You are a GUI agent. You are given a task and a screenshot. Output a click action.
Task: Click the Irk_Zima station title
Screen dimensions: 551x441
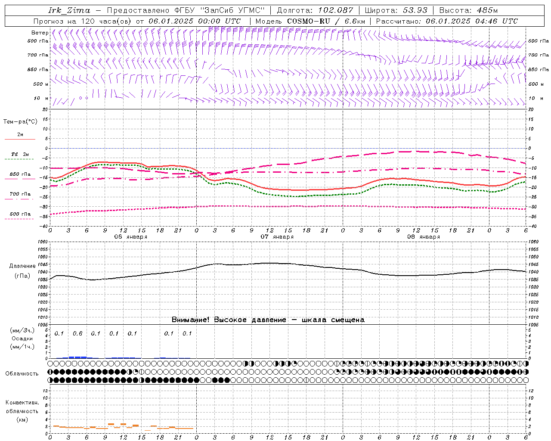tap(69, 10)
